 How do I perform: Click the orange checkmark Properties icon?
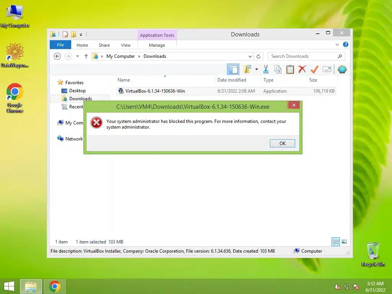[314, 69]
